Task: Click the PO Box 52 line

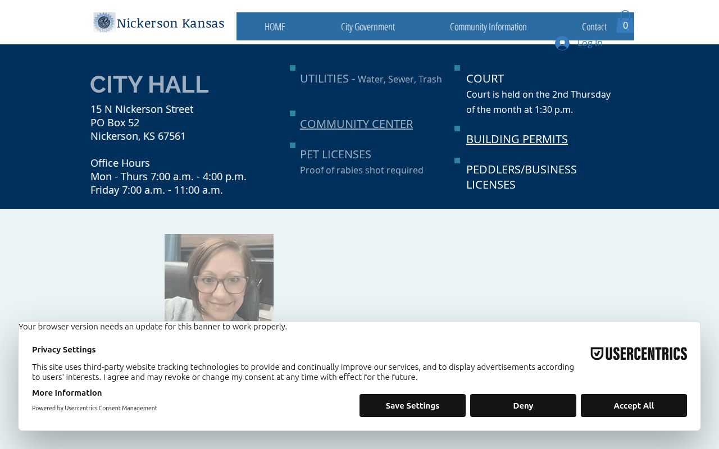Action: [x=115, y=122]
